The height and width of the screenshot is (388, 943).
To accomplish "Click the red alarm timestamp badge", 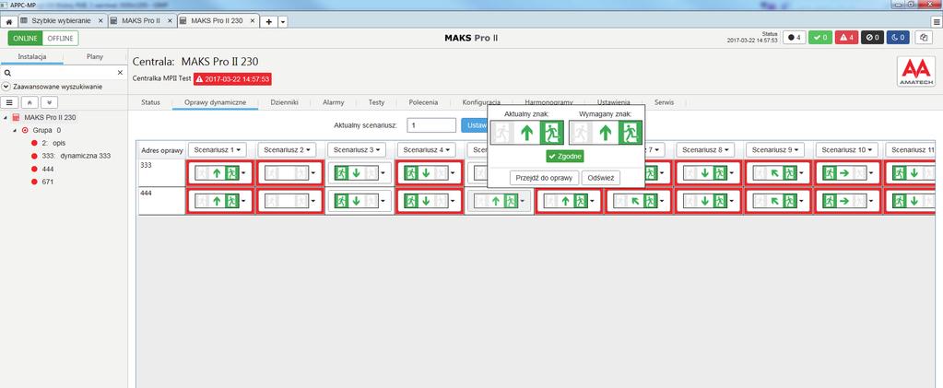I will point(232,79).
